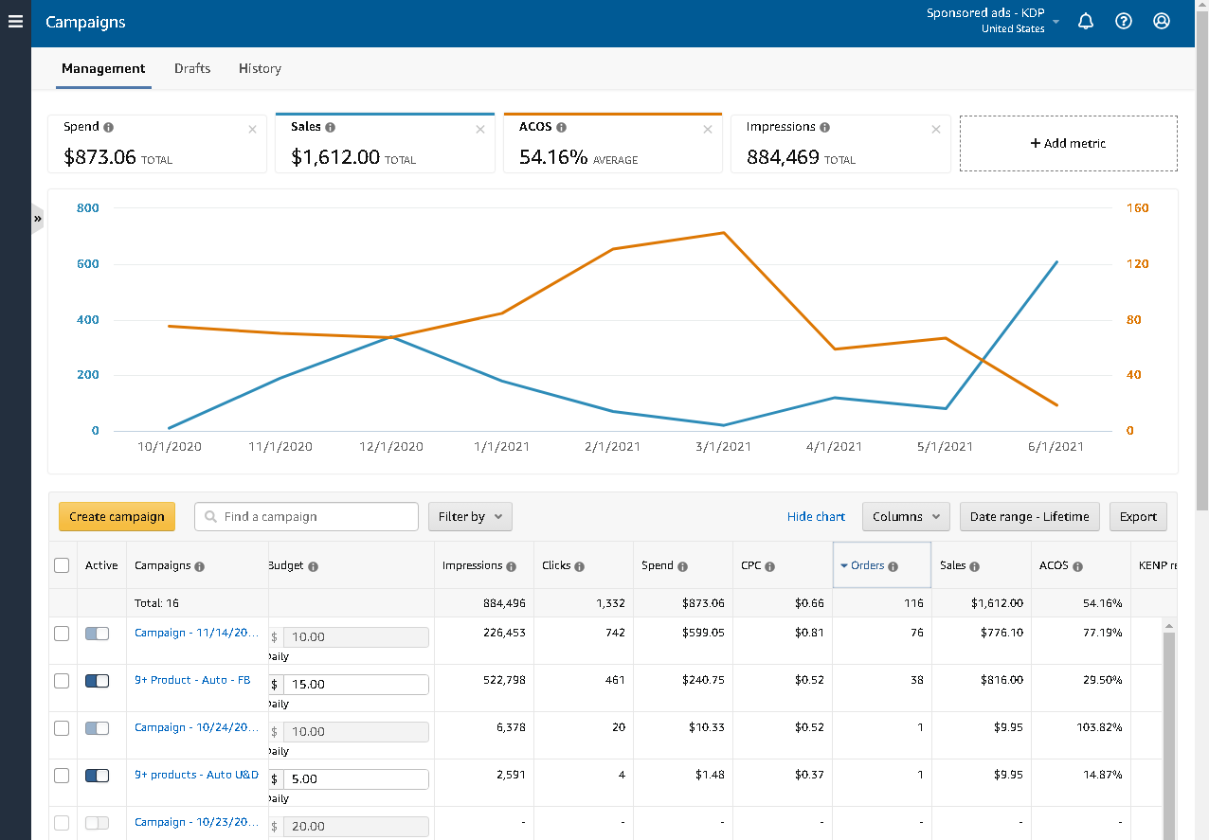Remove the Spend metric card
The image size is (1209, 840).
click(x=252, y=130)
